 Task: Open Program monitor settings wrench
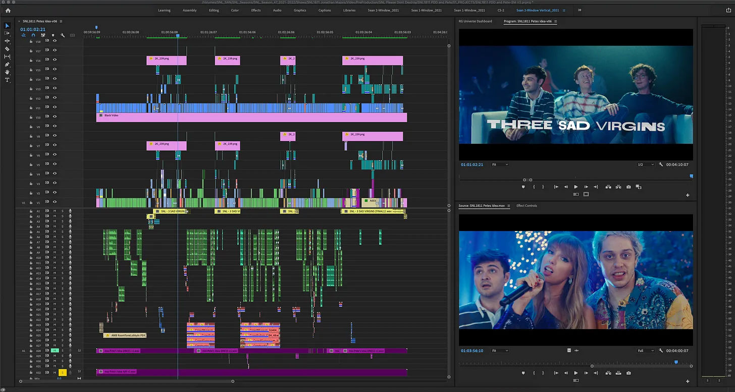coord(661,164)
